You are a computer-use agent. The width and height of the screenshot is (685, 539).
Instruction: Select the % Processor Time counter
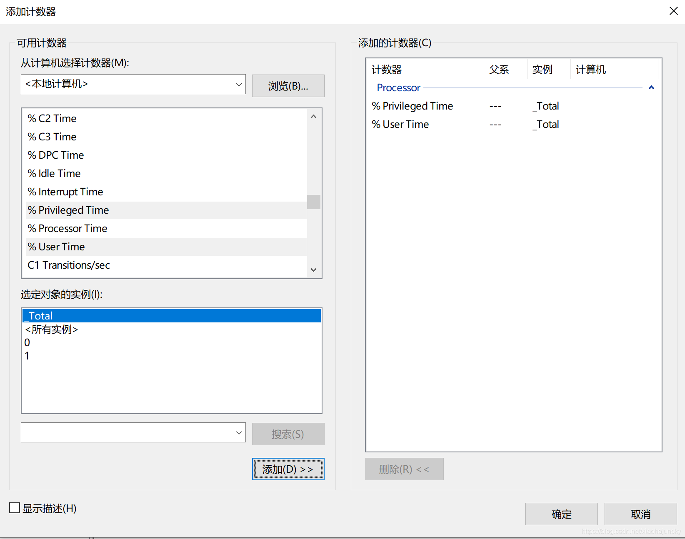coord(67,228)
